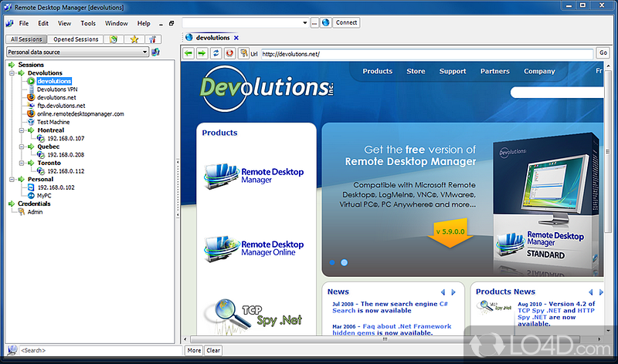Image resolution: width=618 pixels, height=364 pixels.
Task: Open the Personal data source dropdown
Action: pos(144,52)
